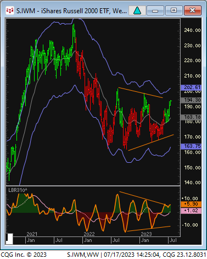Click the CQG chart icon in title bar
The height and width of the screenshot is (259, 207).
[x=10, y=10]
